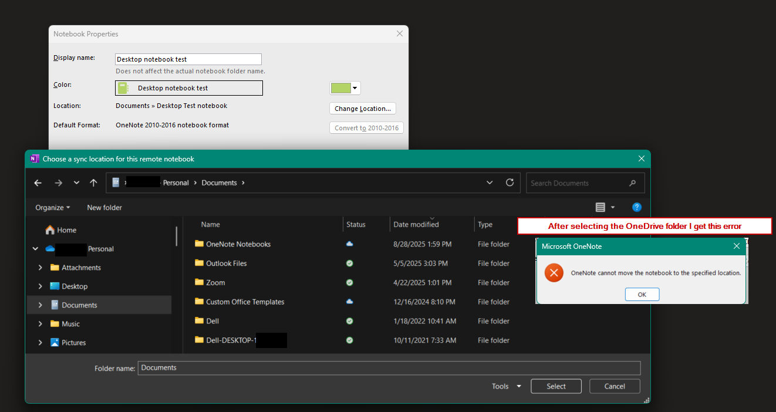This screenshot has height=412, width=776.
Task: Open recent locations chevron beside forward arrow
Action: pos(76,183)
